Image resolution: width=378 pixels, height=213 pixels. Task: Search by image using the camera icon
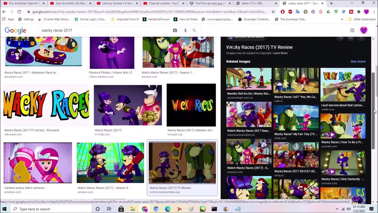point(175,30)
